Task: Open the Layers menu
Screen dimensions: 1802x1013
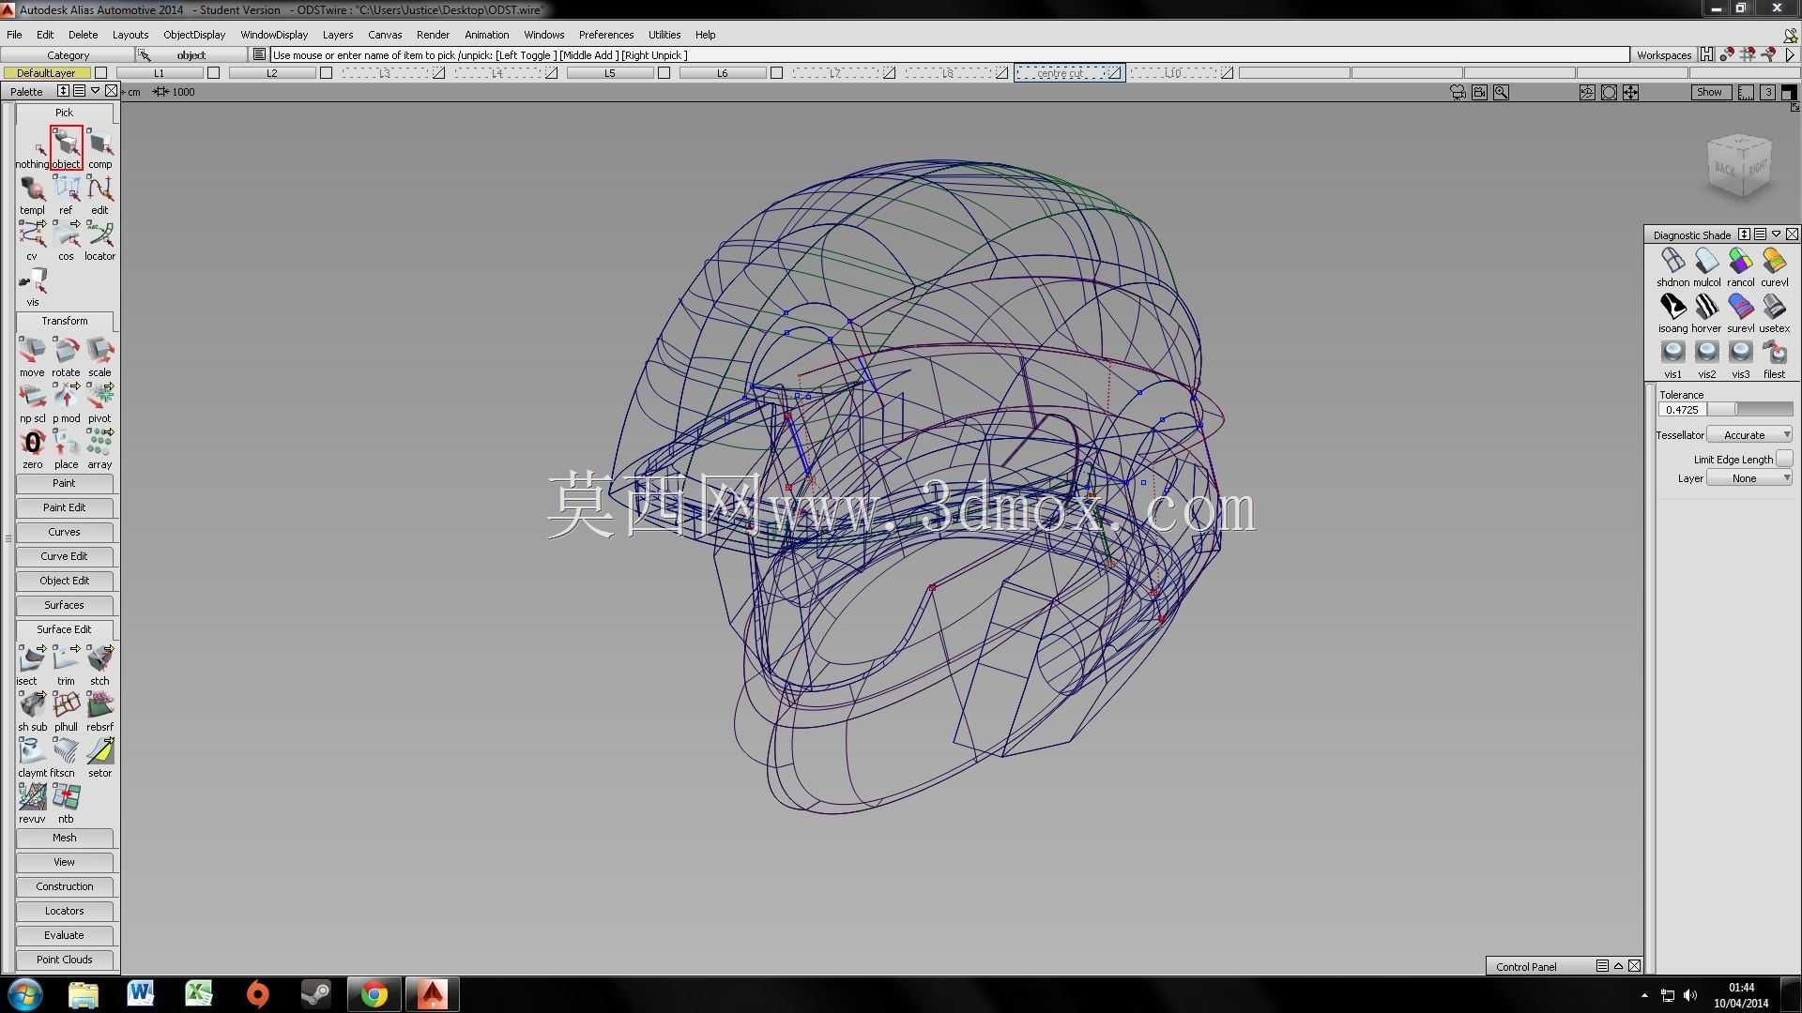Action: point(338,35)
